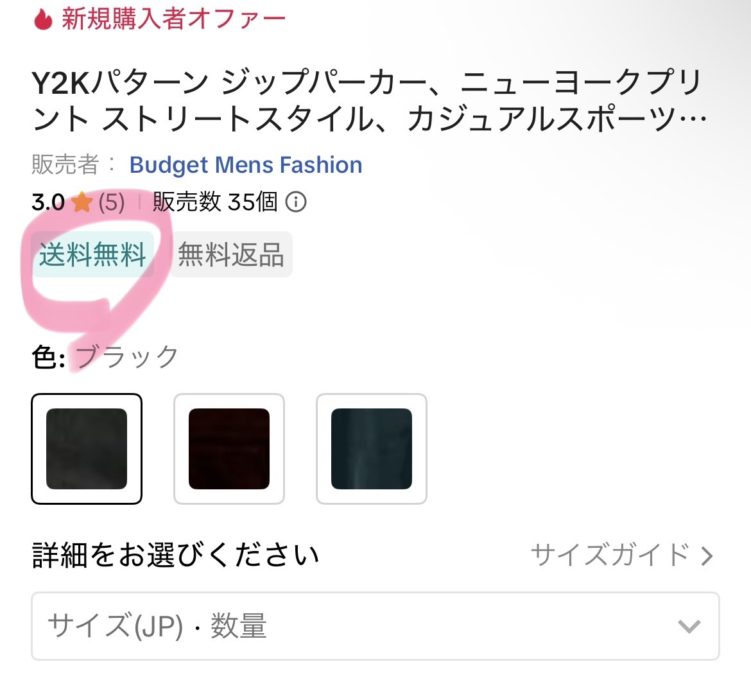Open the サイズガイド size guide link
The image size is (751, 682).
pos(610,555)
